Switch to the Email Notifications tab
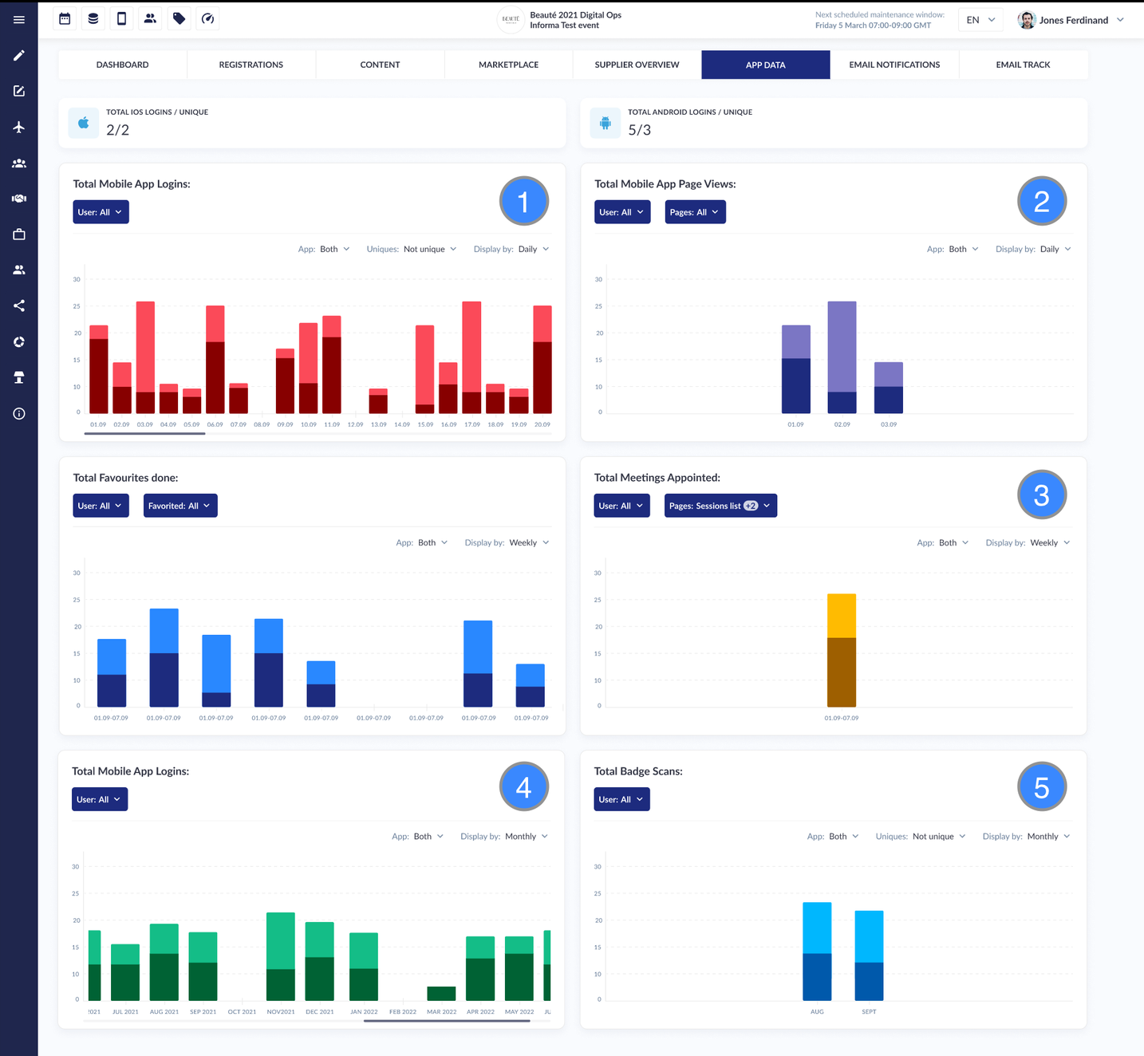The width and height of the screenshot is (1144, 1056). pyautogui.click(x=894, y=65)
